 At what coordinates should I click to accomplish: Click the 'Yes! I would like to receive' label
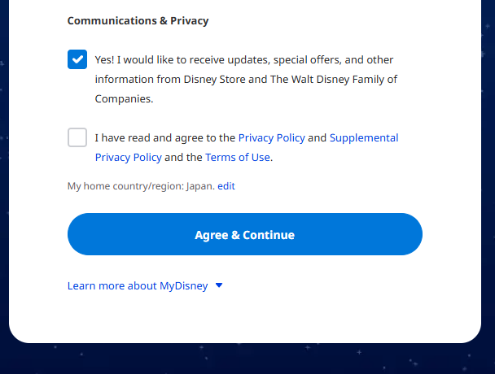[x=244, y=60]
